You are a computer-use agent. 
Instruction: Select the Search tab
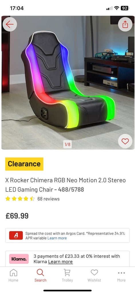40,275
